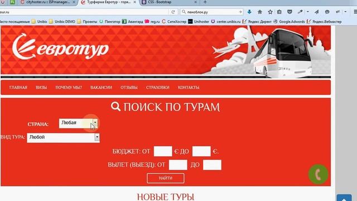This screenshot has width=357, height=201.
Task: Switch to cityhoster.ru ISPmanager tab
Action: pyautogui.click(x=48, y=2)
